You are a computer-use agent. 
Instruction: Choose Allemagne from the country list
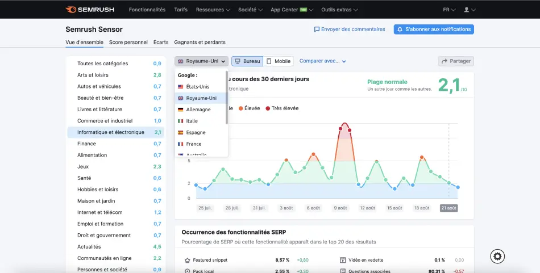point(201,110)
